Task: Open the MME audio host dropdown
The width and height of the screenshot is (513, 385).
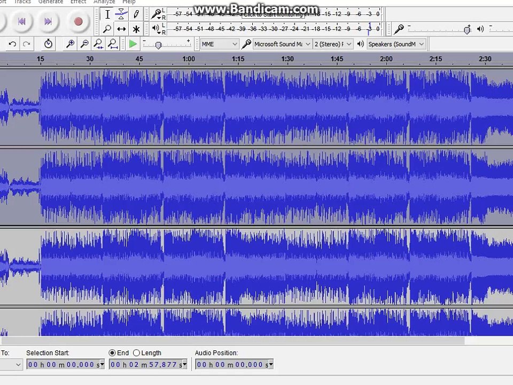Action: (219, 44)
